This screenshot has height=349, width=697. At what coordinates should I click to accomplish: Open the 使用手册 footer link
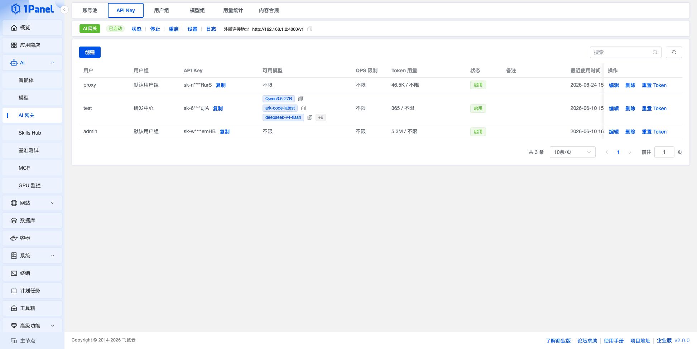click(x=614, y=341)
